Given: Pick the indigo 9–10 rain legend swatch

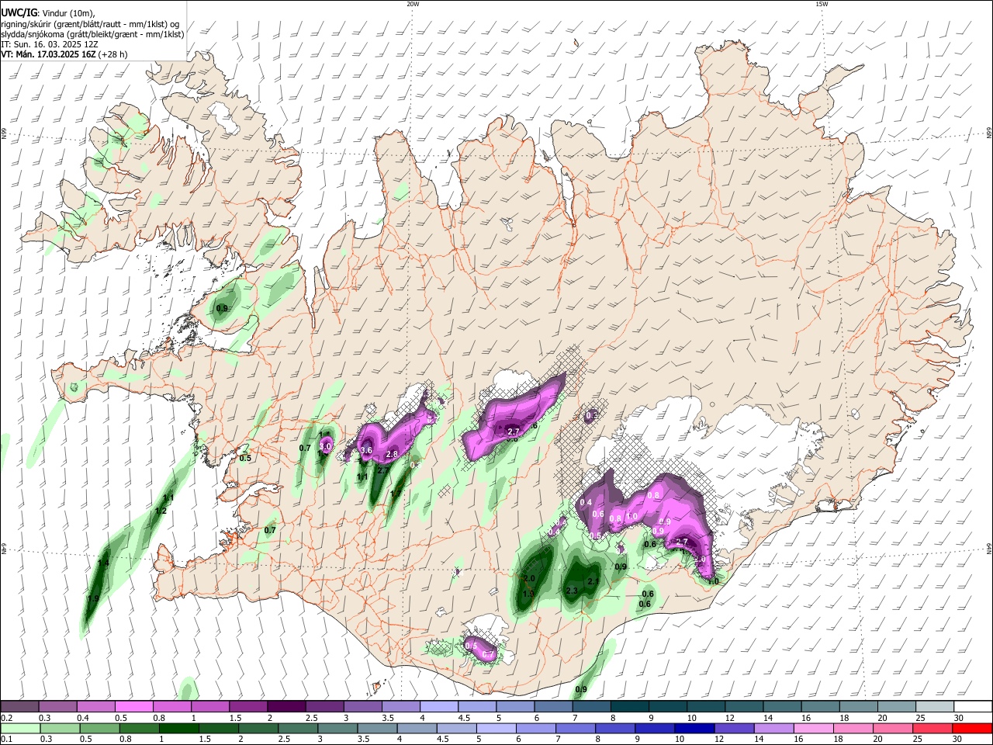Looking at the screenshot, I should [x=655, y=728].
